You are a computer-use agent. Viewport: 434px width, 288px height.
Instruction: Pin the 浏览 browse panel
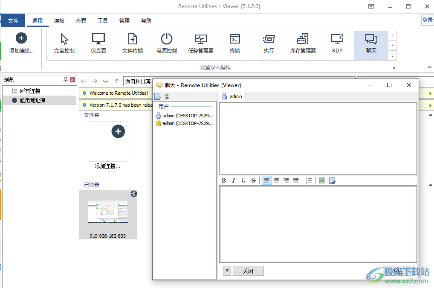[x=66, y=80]
